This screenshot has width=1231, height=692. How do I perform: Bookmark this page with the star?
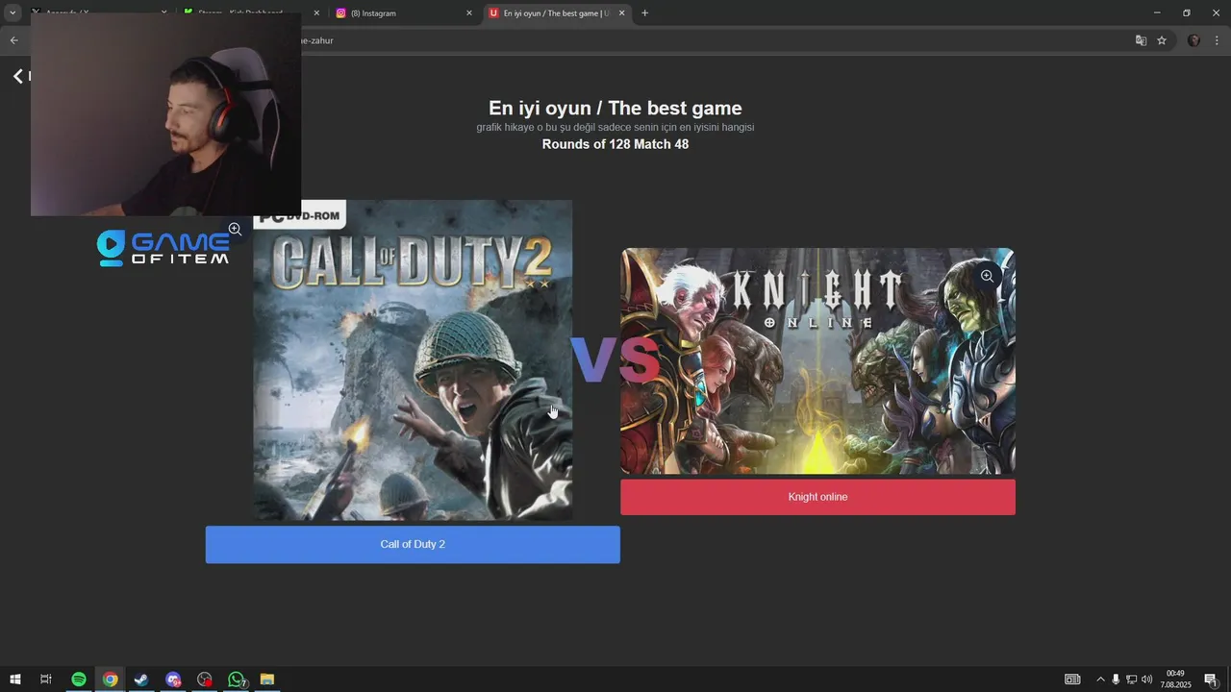(x=1162, y=40)
